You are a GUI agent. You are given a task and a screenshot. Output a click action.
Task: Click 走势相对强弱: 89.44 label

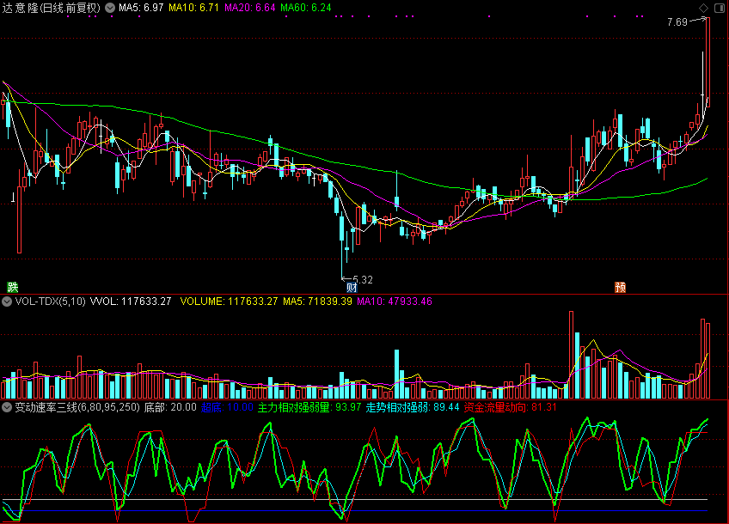(x=413, y=407)
